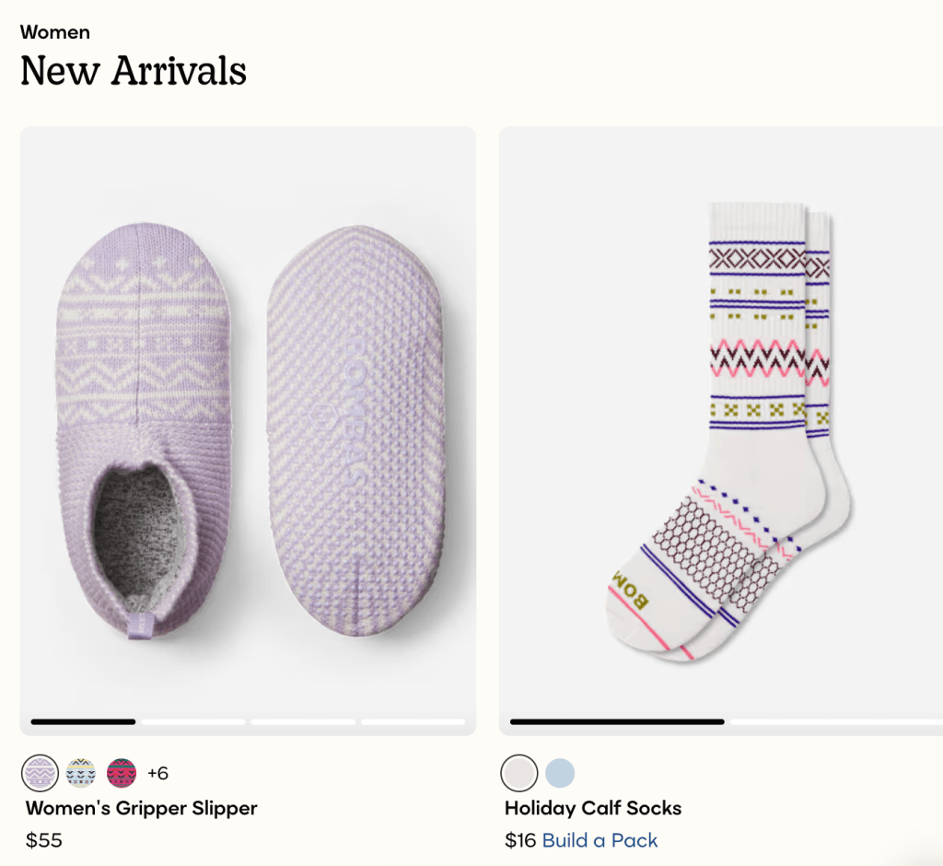Show the +6 additional slipper colors
This screenshot has width=943, height=866.
pos(157,773)
